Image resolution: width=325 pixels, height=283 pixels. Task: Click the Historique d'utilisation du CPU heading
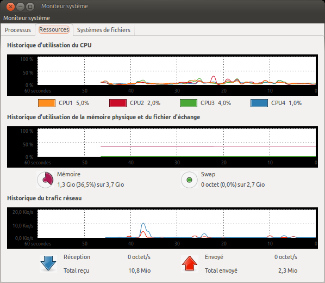click(x=49, y=45)
